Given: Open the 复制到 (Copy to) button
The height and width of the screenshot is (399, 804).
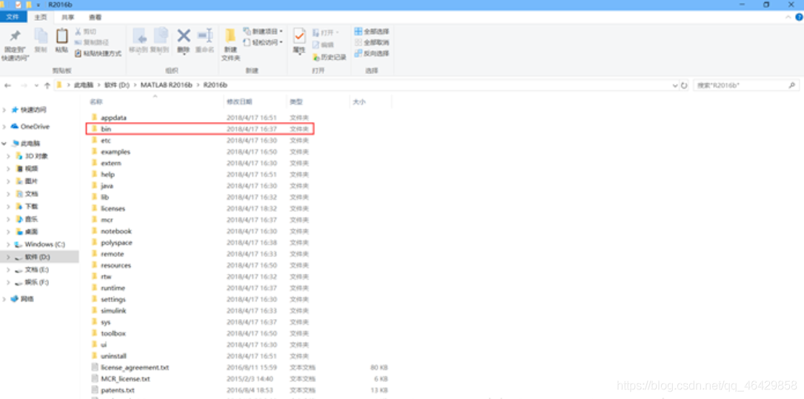Looking at the screenshot, I should click(x=160, y=41).
